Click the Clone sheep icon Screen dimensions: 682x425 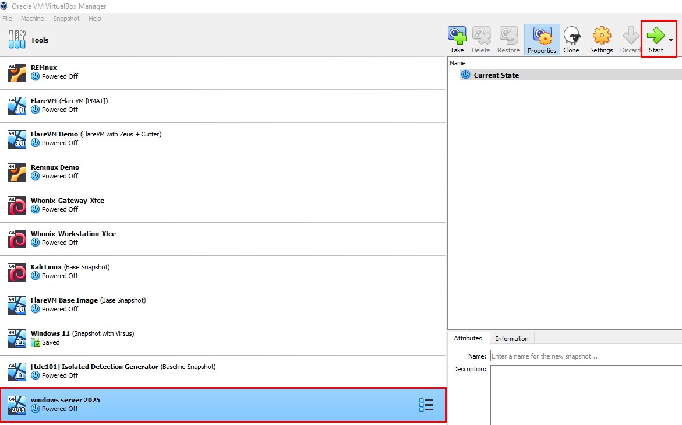click(571, 36)
